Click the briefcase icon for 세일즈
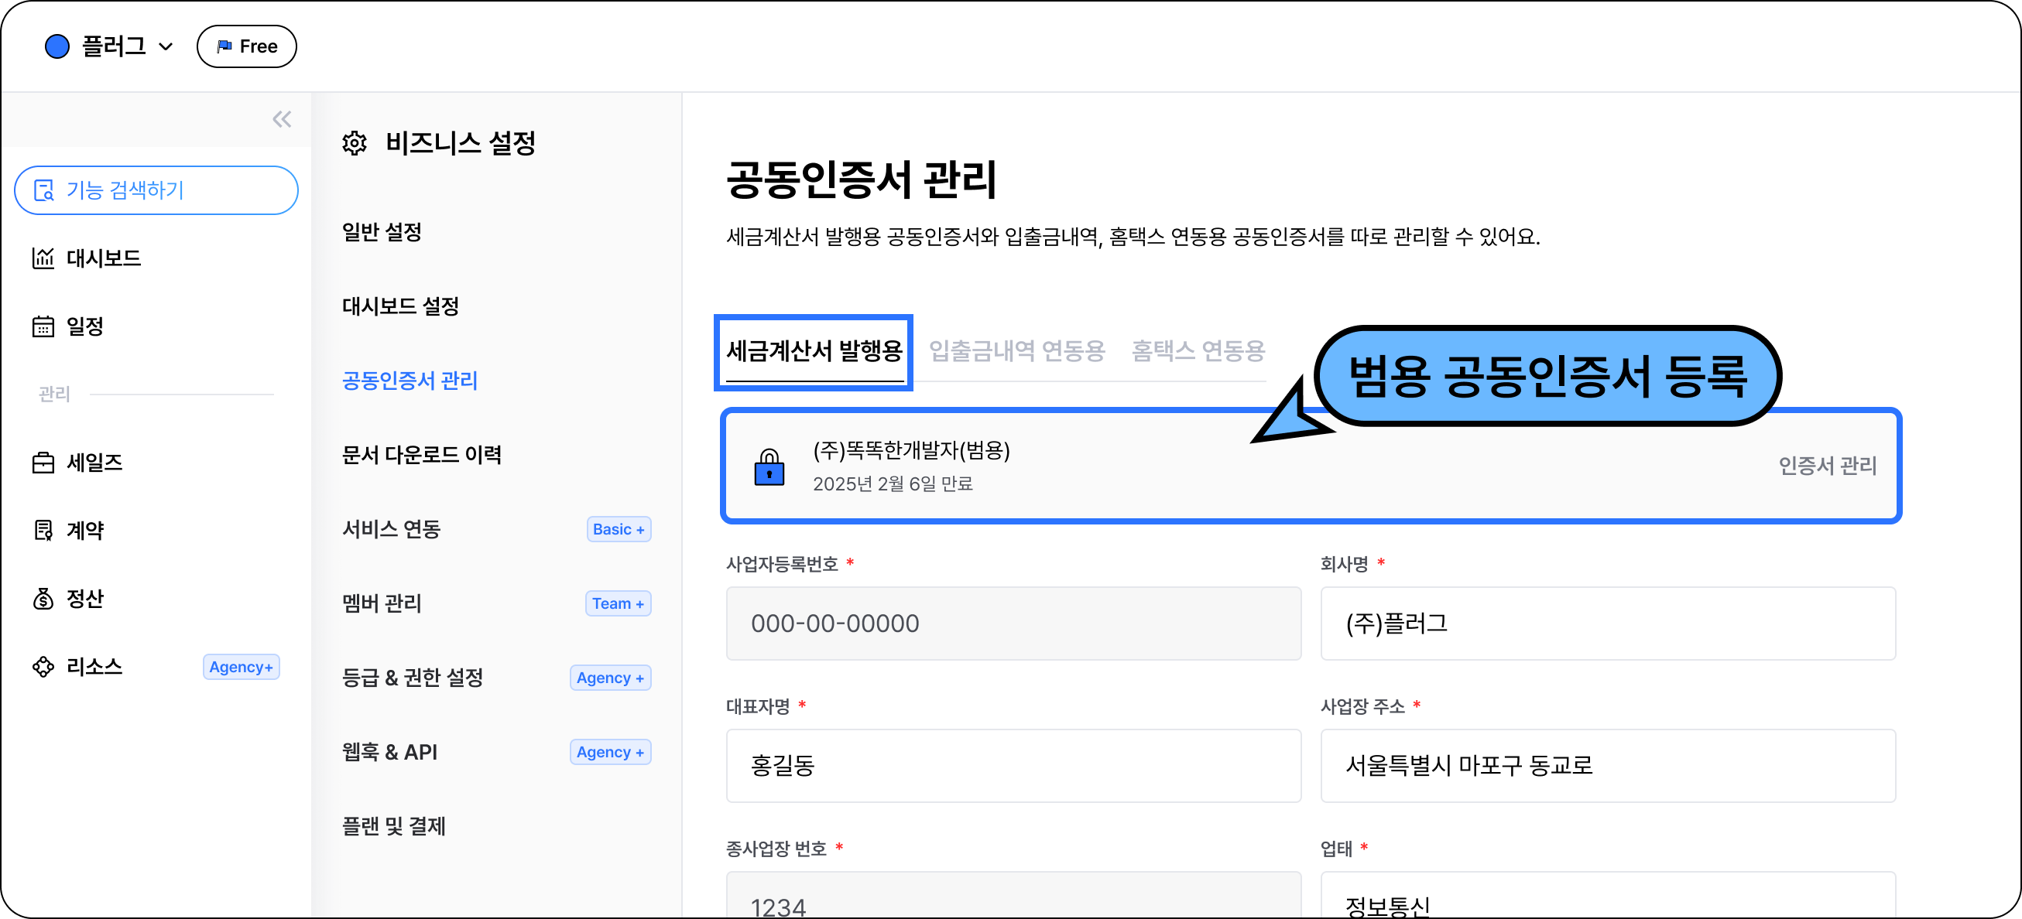 tap(43, 463)
